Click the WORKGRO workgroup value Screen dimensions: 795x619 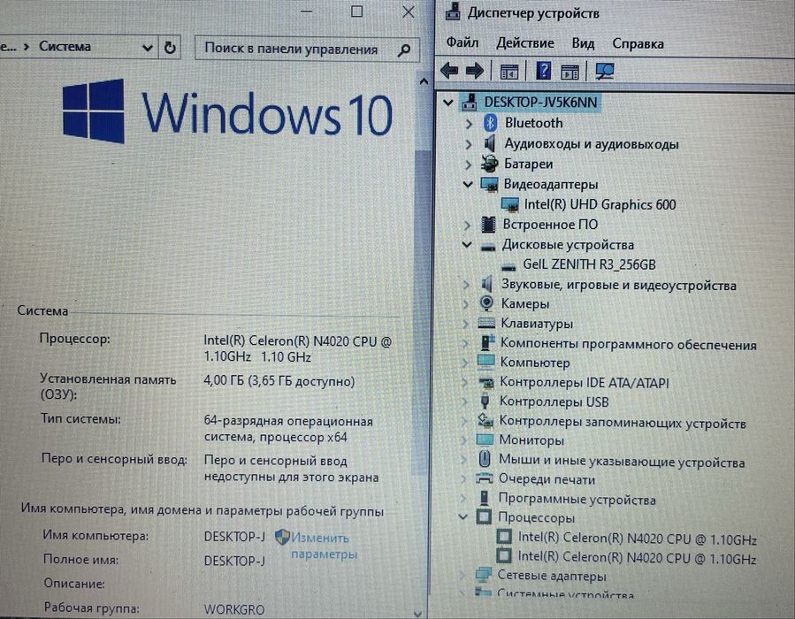pyautogui.click(x=234, y=609)
